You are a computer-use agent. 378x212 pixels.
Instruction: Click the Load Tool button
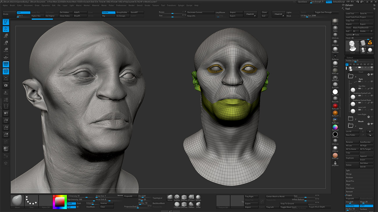coord(352,14)
